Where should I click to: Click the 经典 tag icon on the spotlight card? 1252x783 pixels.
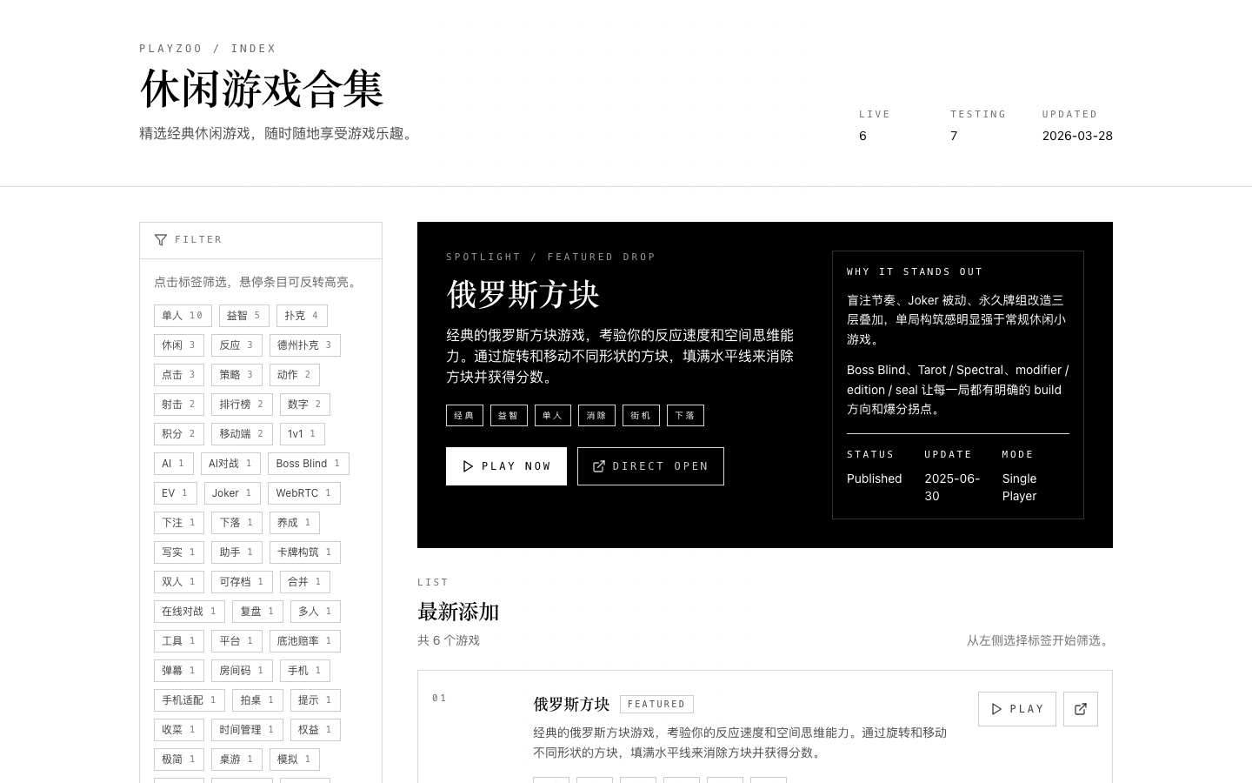[x=464, y=415]
